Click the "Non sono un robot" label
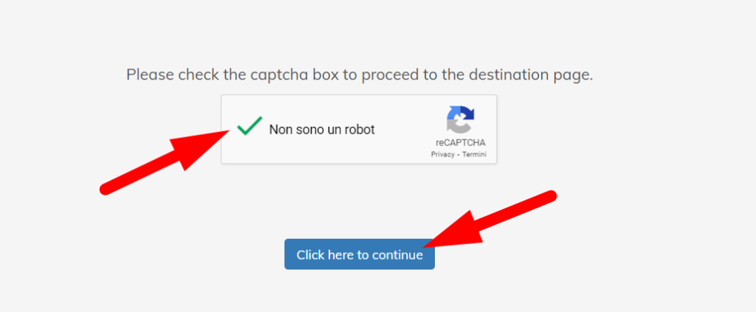Viewport: 756px width, 312px height. click(x=322, y=130)
